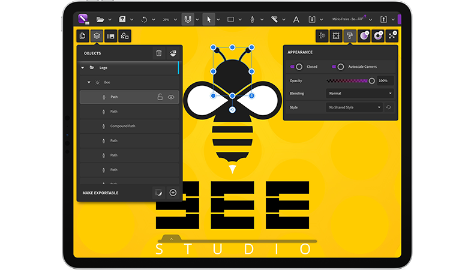
Task: Open the Layers panel icon
Action: point(97,36)
